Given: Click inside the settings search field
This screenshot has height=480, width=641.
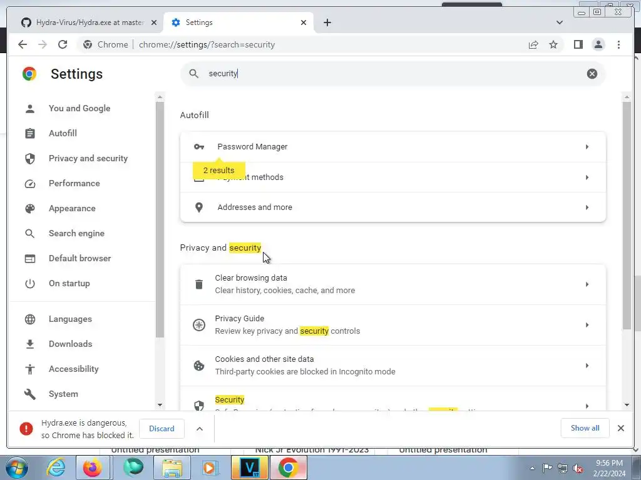Looking at the screenshot, I should tap(392, 74).
